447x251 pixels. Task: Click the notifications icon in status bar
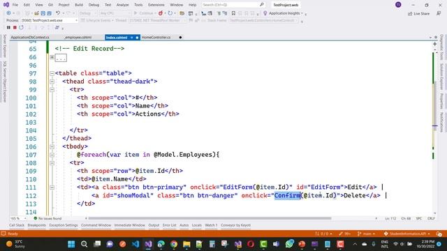coord(439,234)
